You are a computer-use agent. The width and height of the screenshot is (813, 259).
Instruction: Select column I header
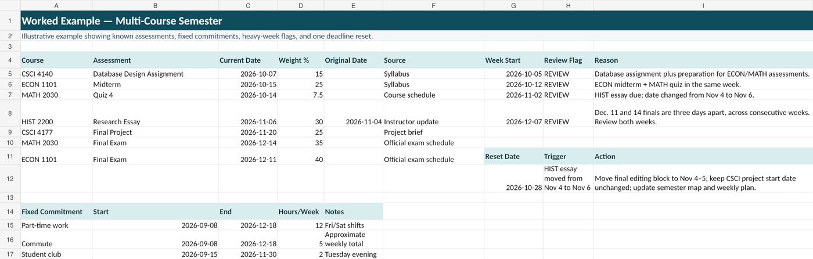pyautogui.click(x=703, y=5)
